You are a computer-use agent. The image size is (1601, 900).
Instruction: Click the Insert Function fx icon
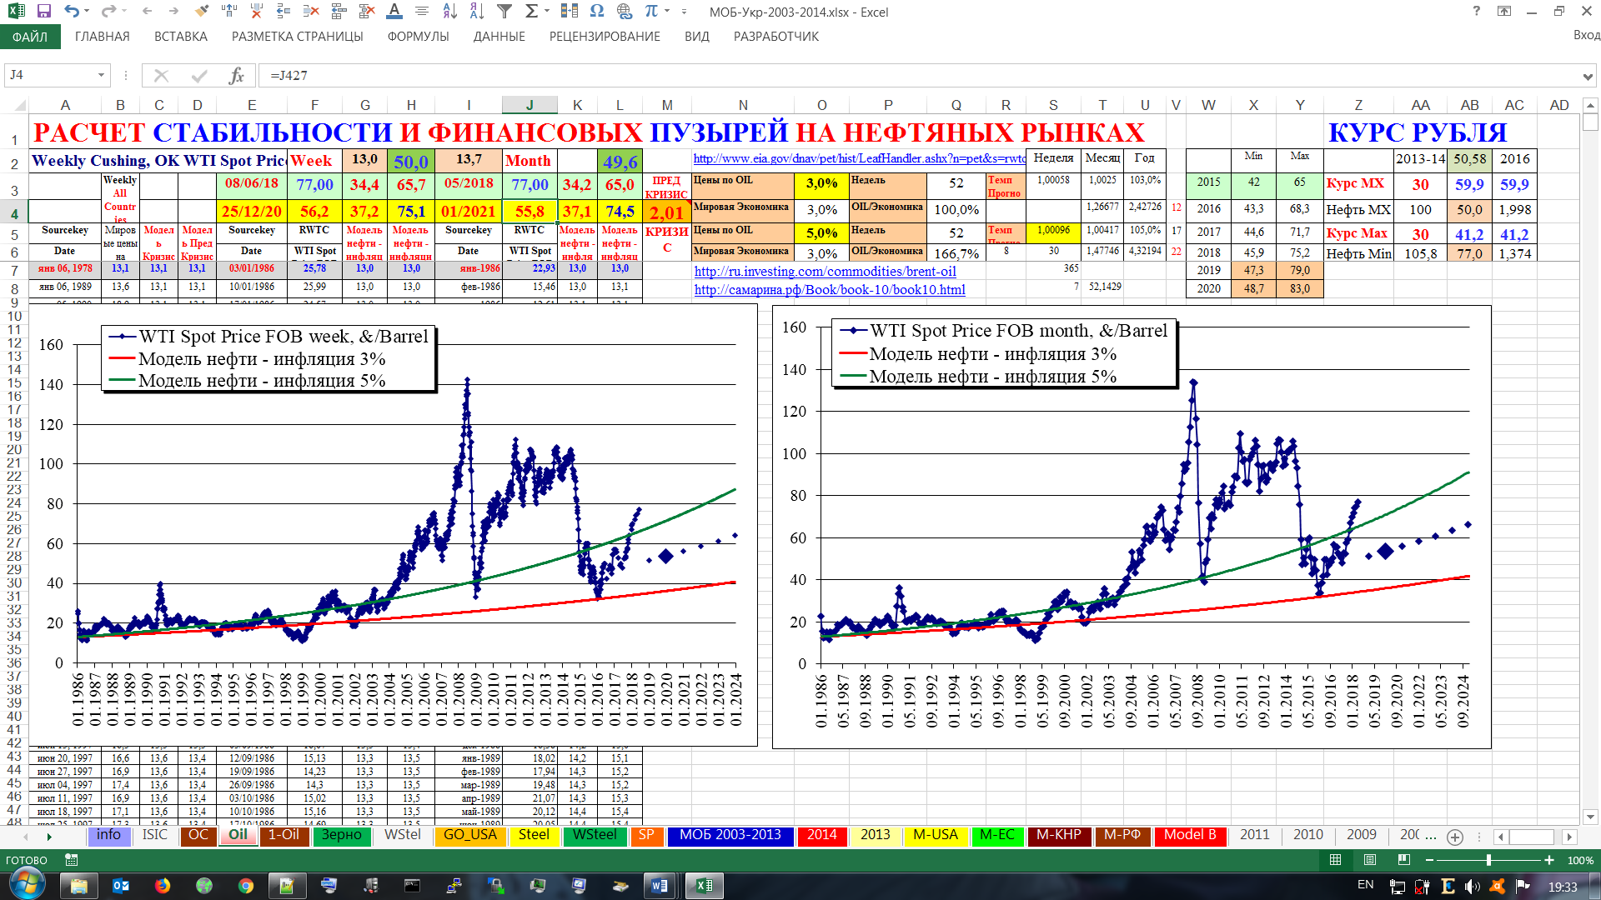pyautogui.click(x=236, y=76)
